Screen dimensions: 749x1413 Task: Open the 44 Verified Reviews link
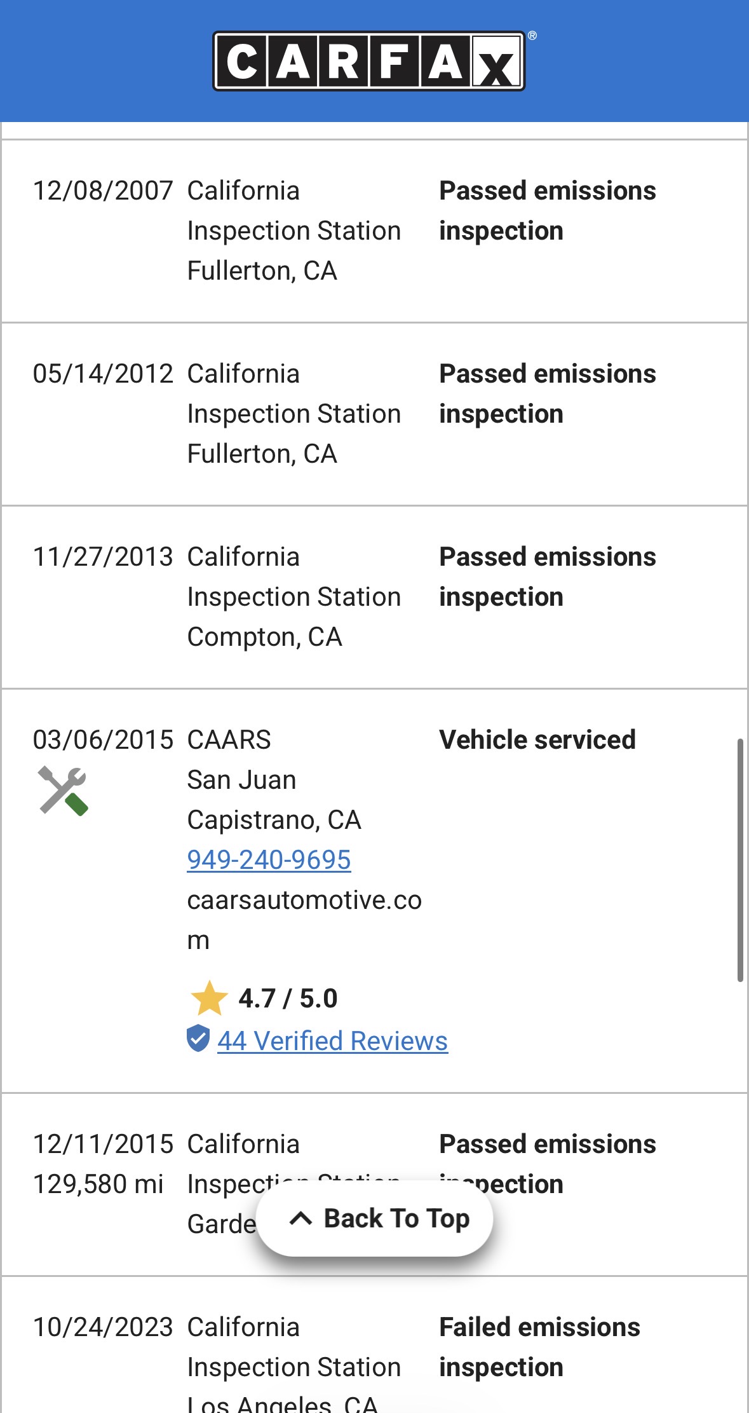332,1041
